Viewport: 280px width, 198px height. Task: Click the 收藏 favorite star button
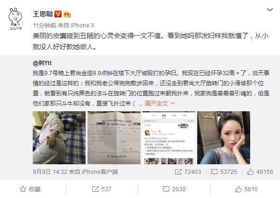click(30, 189)
